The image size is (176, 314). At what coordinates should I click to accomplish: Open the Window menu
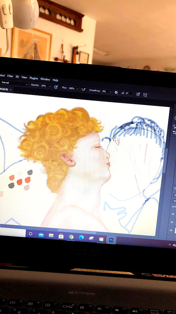pos(45,79)
